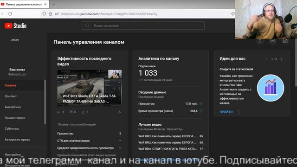This screenshot has width=297, height=167.
Task: Close the YouTube Studio browser tab
Action: click(x=45, y=4)
